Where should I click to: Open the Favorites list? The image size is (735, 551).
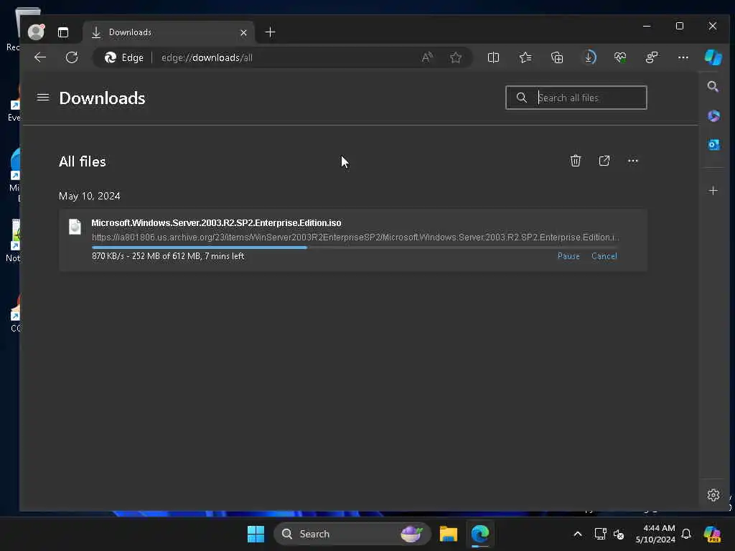pos(525,57)
